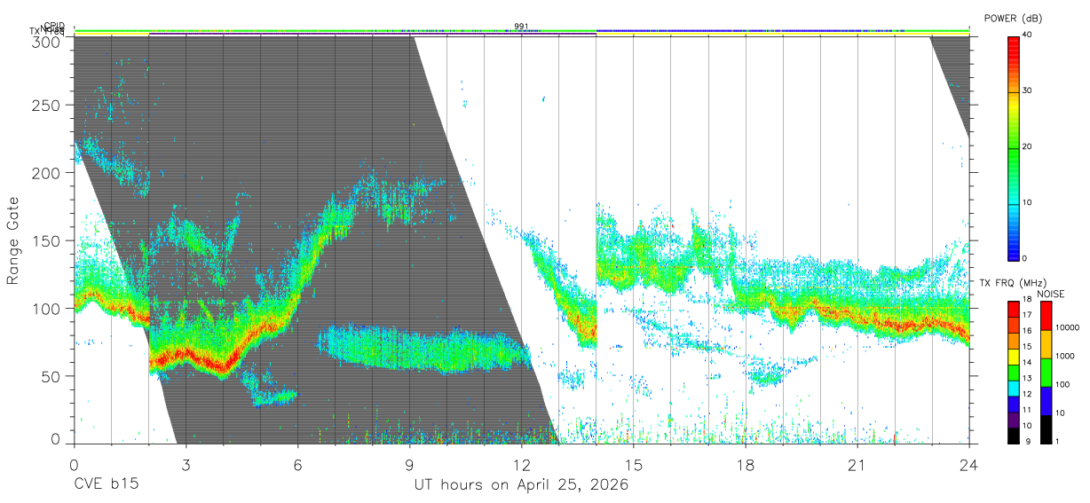Click the 30 label on power scale

coord(1028,91)
